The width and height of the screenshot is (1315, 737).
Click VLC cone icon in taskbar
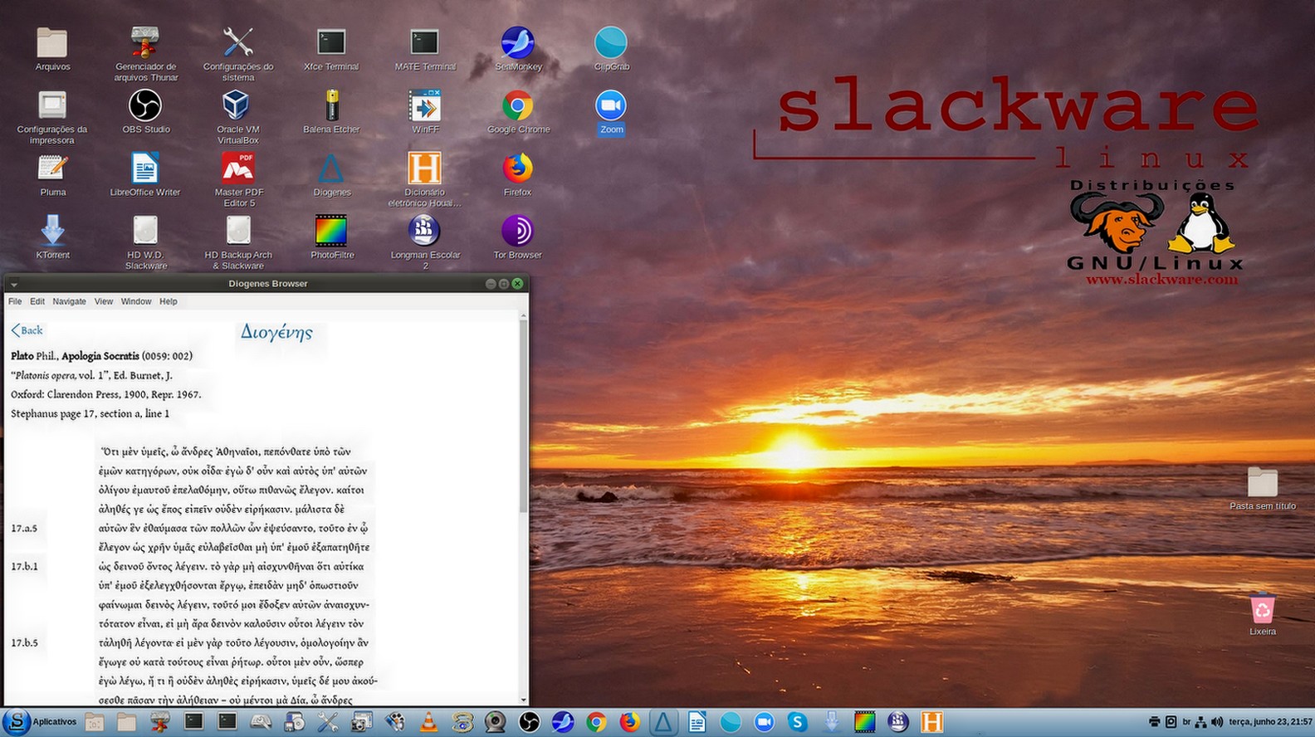tap(428, 722)
